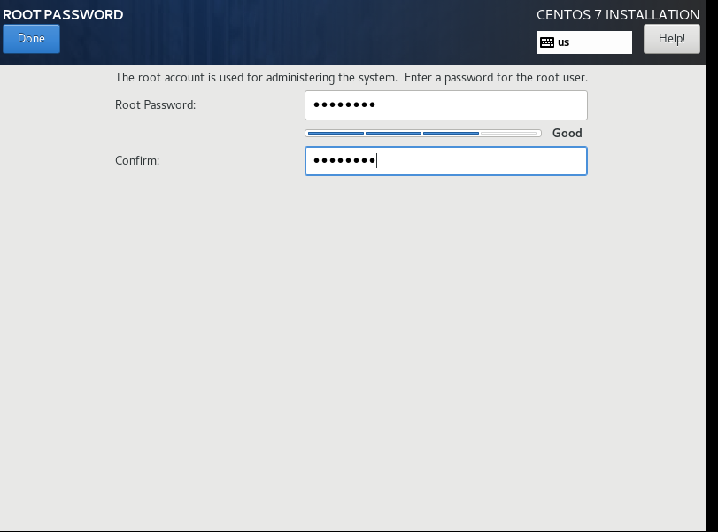Click the root account description text

pyautogui.click(x=351, y=77)
